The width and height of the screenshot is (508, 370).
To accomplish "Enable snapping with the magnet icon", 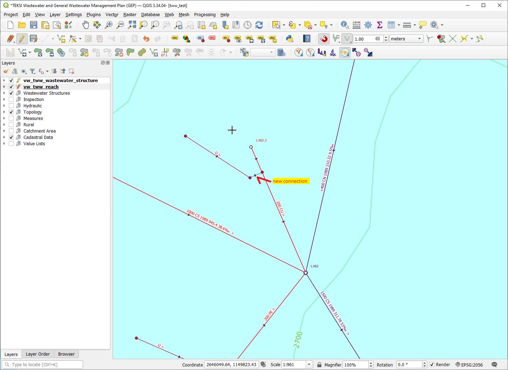I will 324,39.
